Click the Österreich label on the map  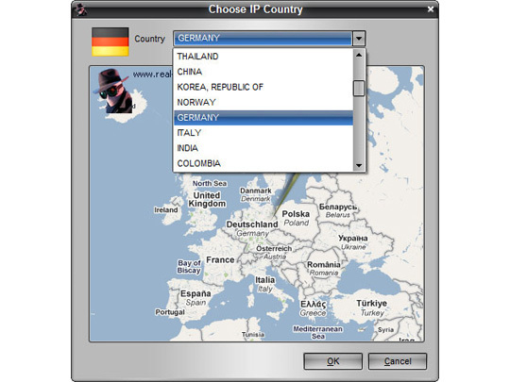coord(274,248)
